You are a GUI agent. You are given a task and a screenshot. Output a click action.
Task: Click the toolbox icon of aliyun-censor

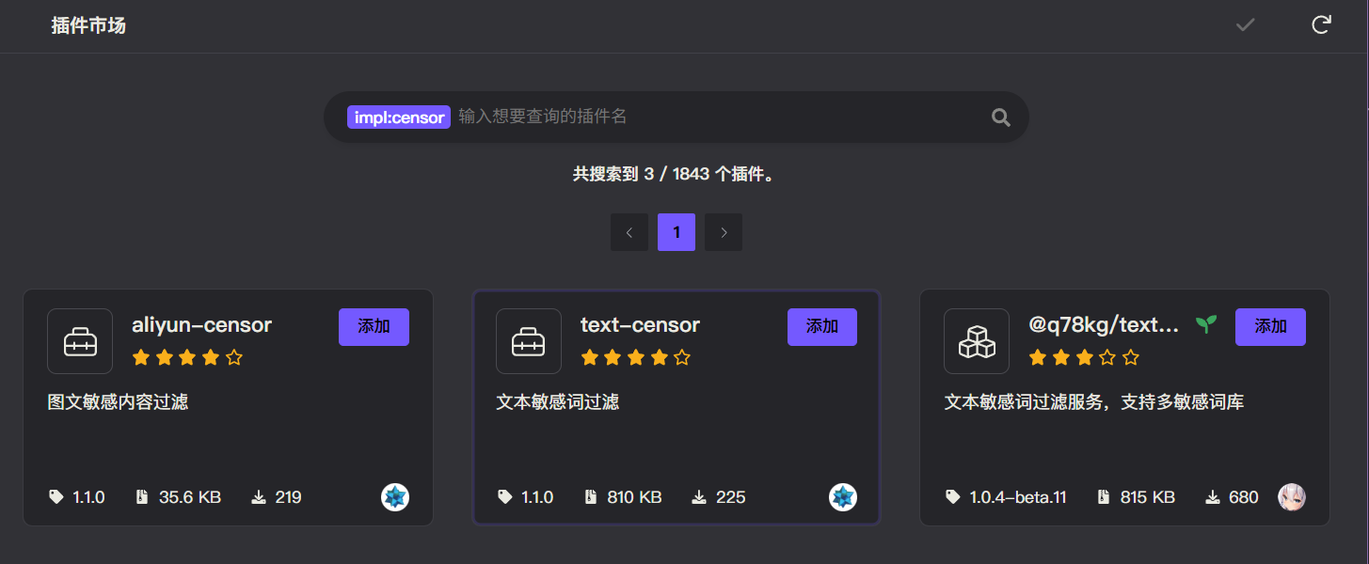79,341
